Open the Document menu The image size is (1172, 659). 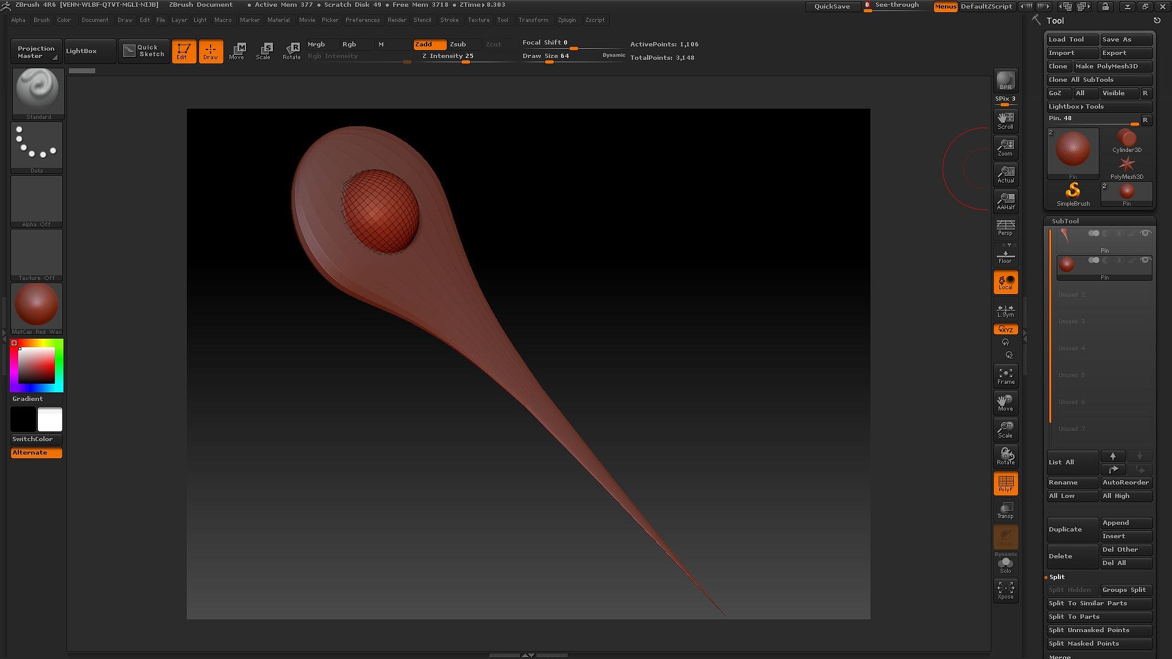(95, 20)
